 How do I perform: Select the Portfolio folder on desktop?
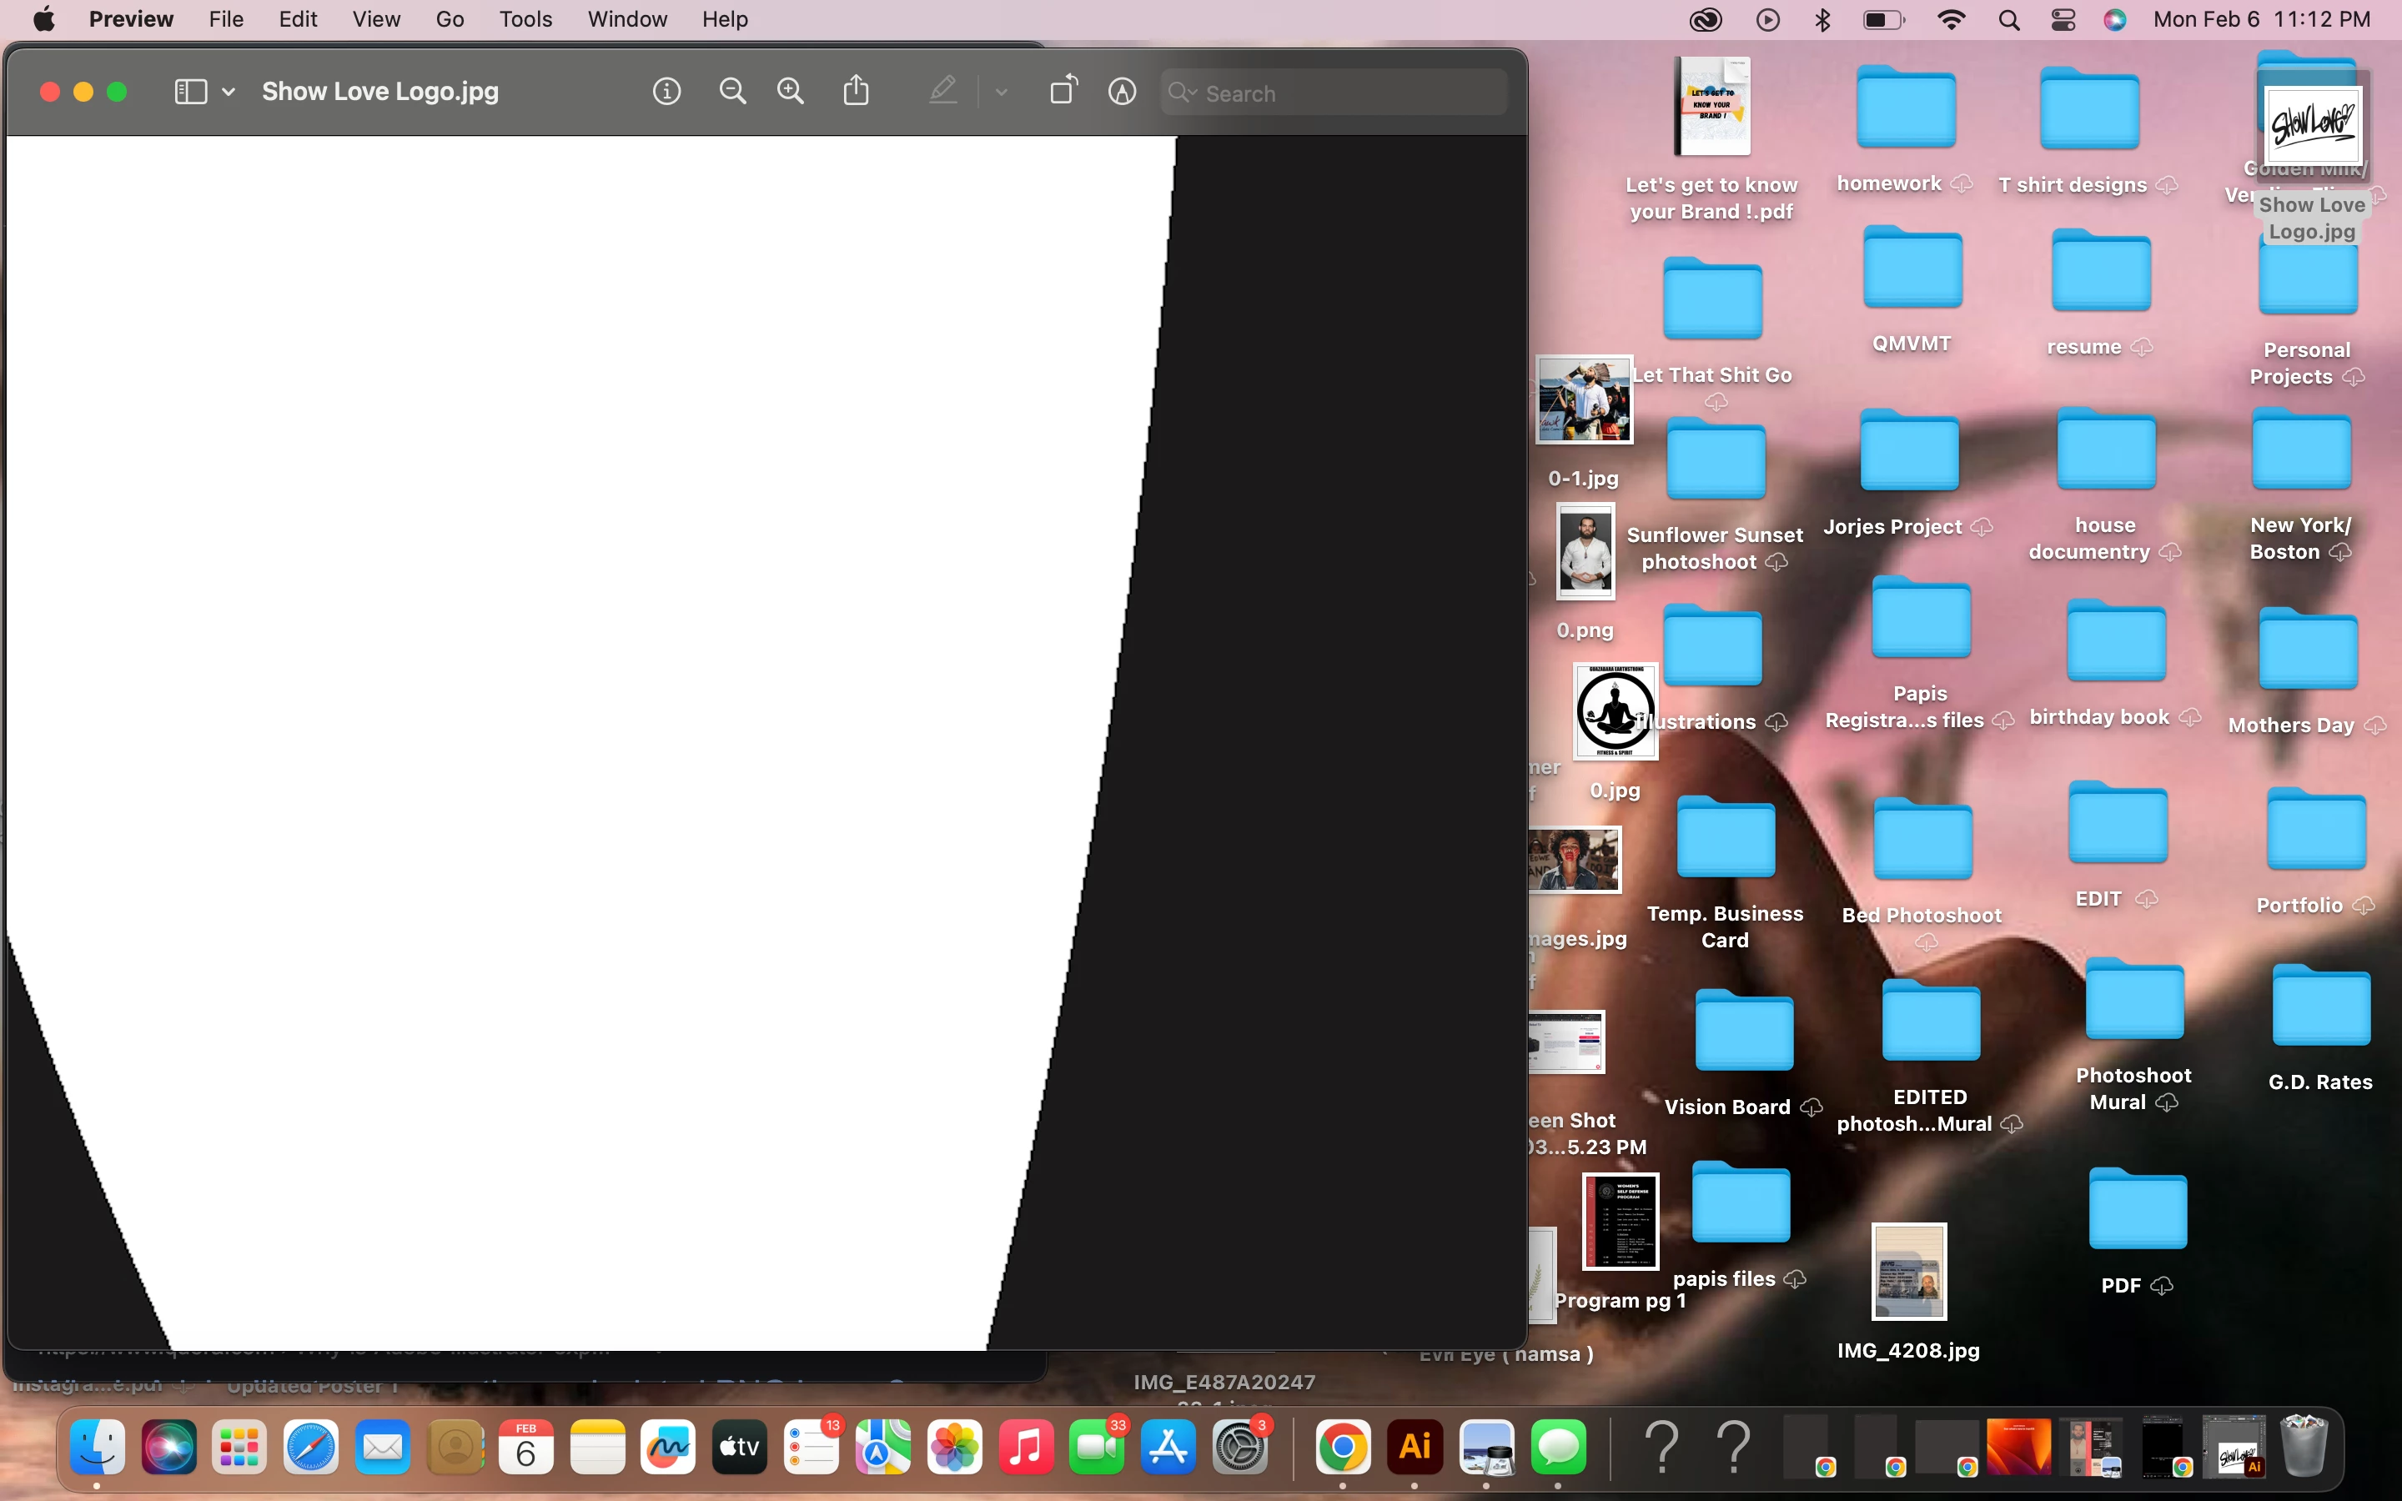2315,832
